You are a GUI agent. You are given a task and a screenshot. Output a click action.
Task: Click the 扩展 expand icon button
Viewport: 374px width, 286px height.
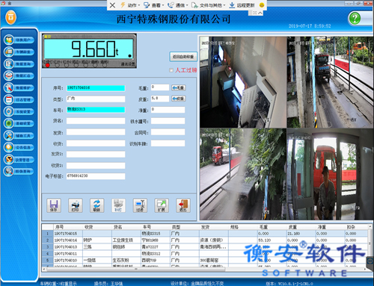point(162,205)
